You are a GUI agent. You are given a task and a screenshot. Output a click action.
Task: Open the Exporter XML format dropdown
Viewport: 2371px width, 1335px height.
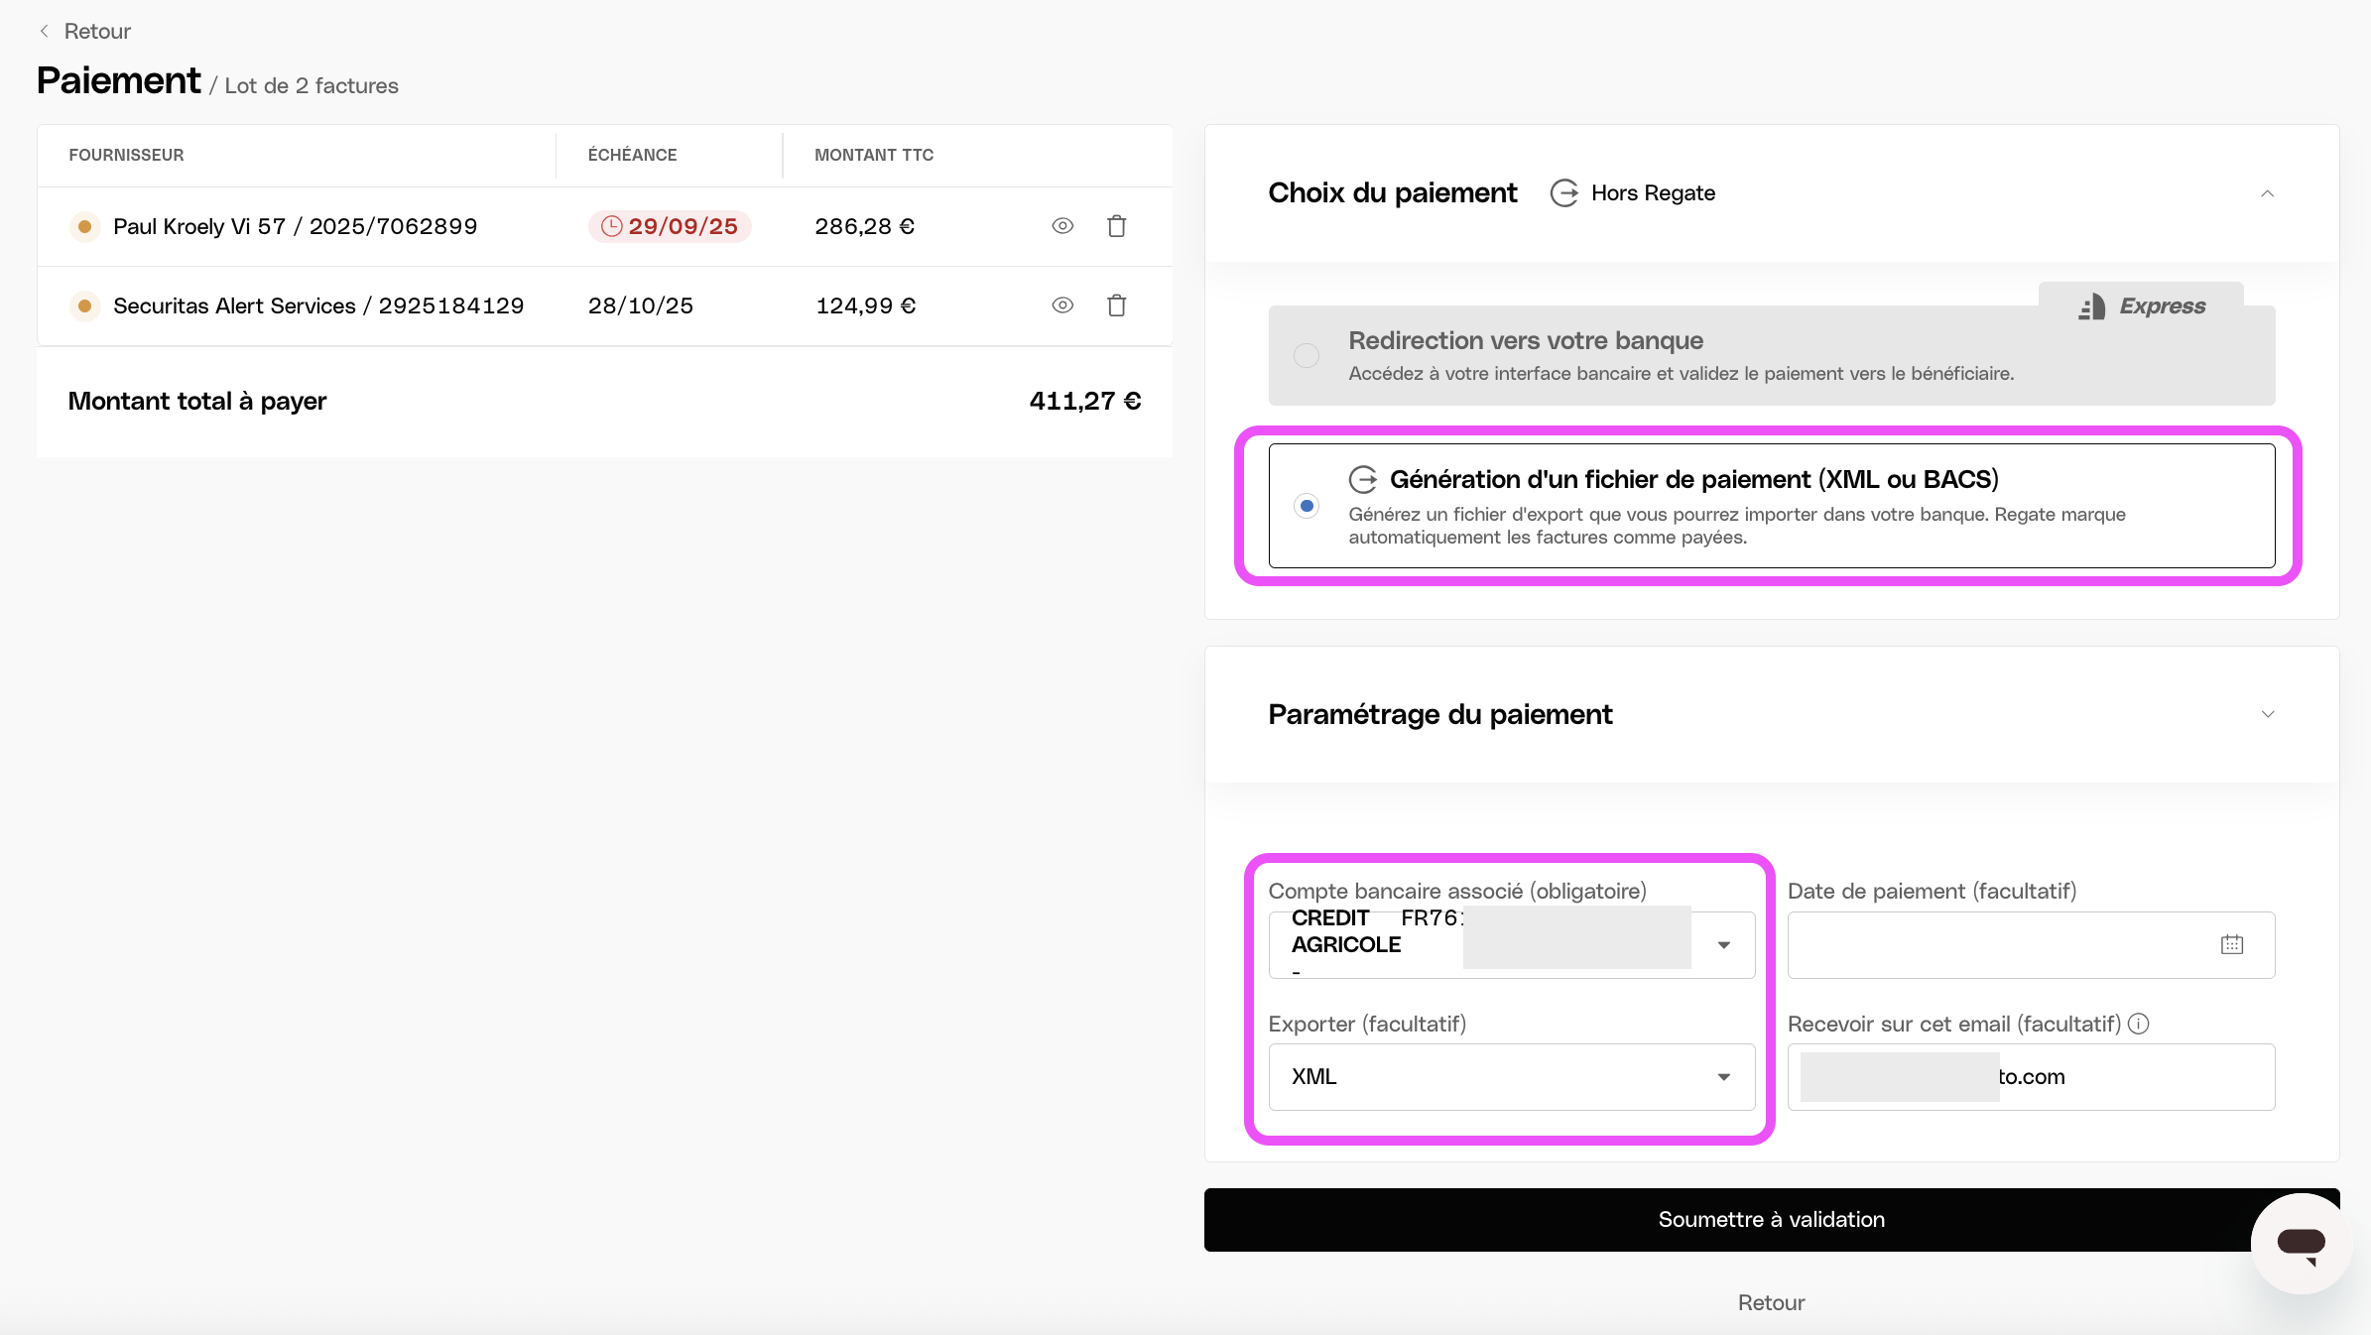point(1512,1077)
